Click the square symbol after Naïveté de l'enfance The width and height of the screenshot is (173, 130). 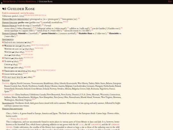click(x=26, y=43)
